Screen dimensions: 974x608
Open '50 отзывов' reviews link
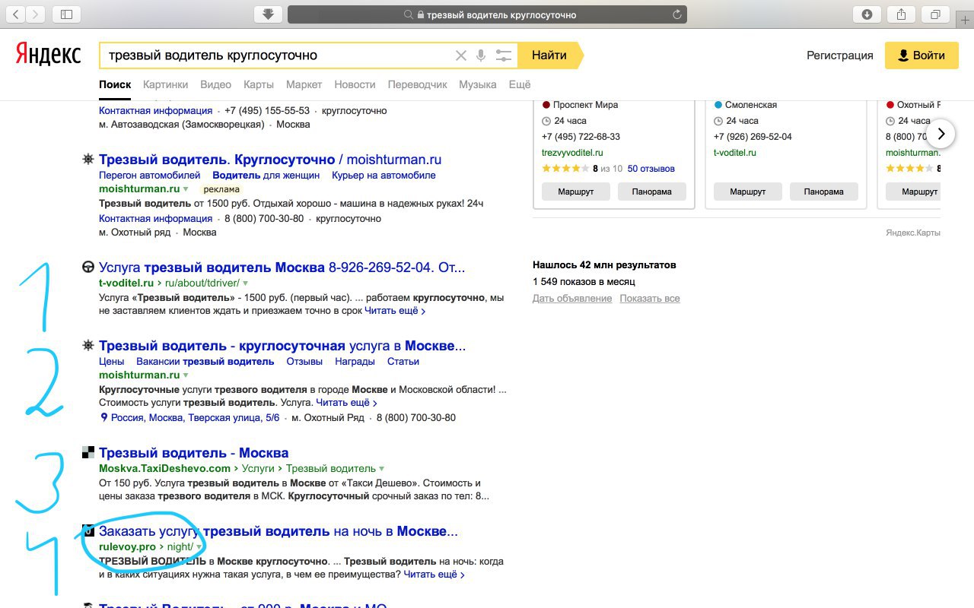pos(651,169)
